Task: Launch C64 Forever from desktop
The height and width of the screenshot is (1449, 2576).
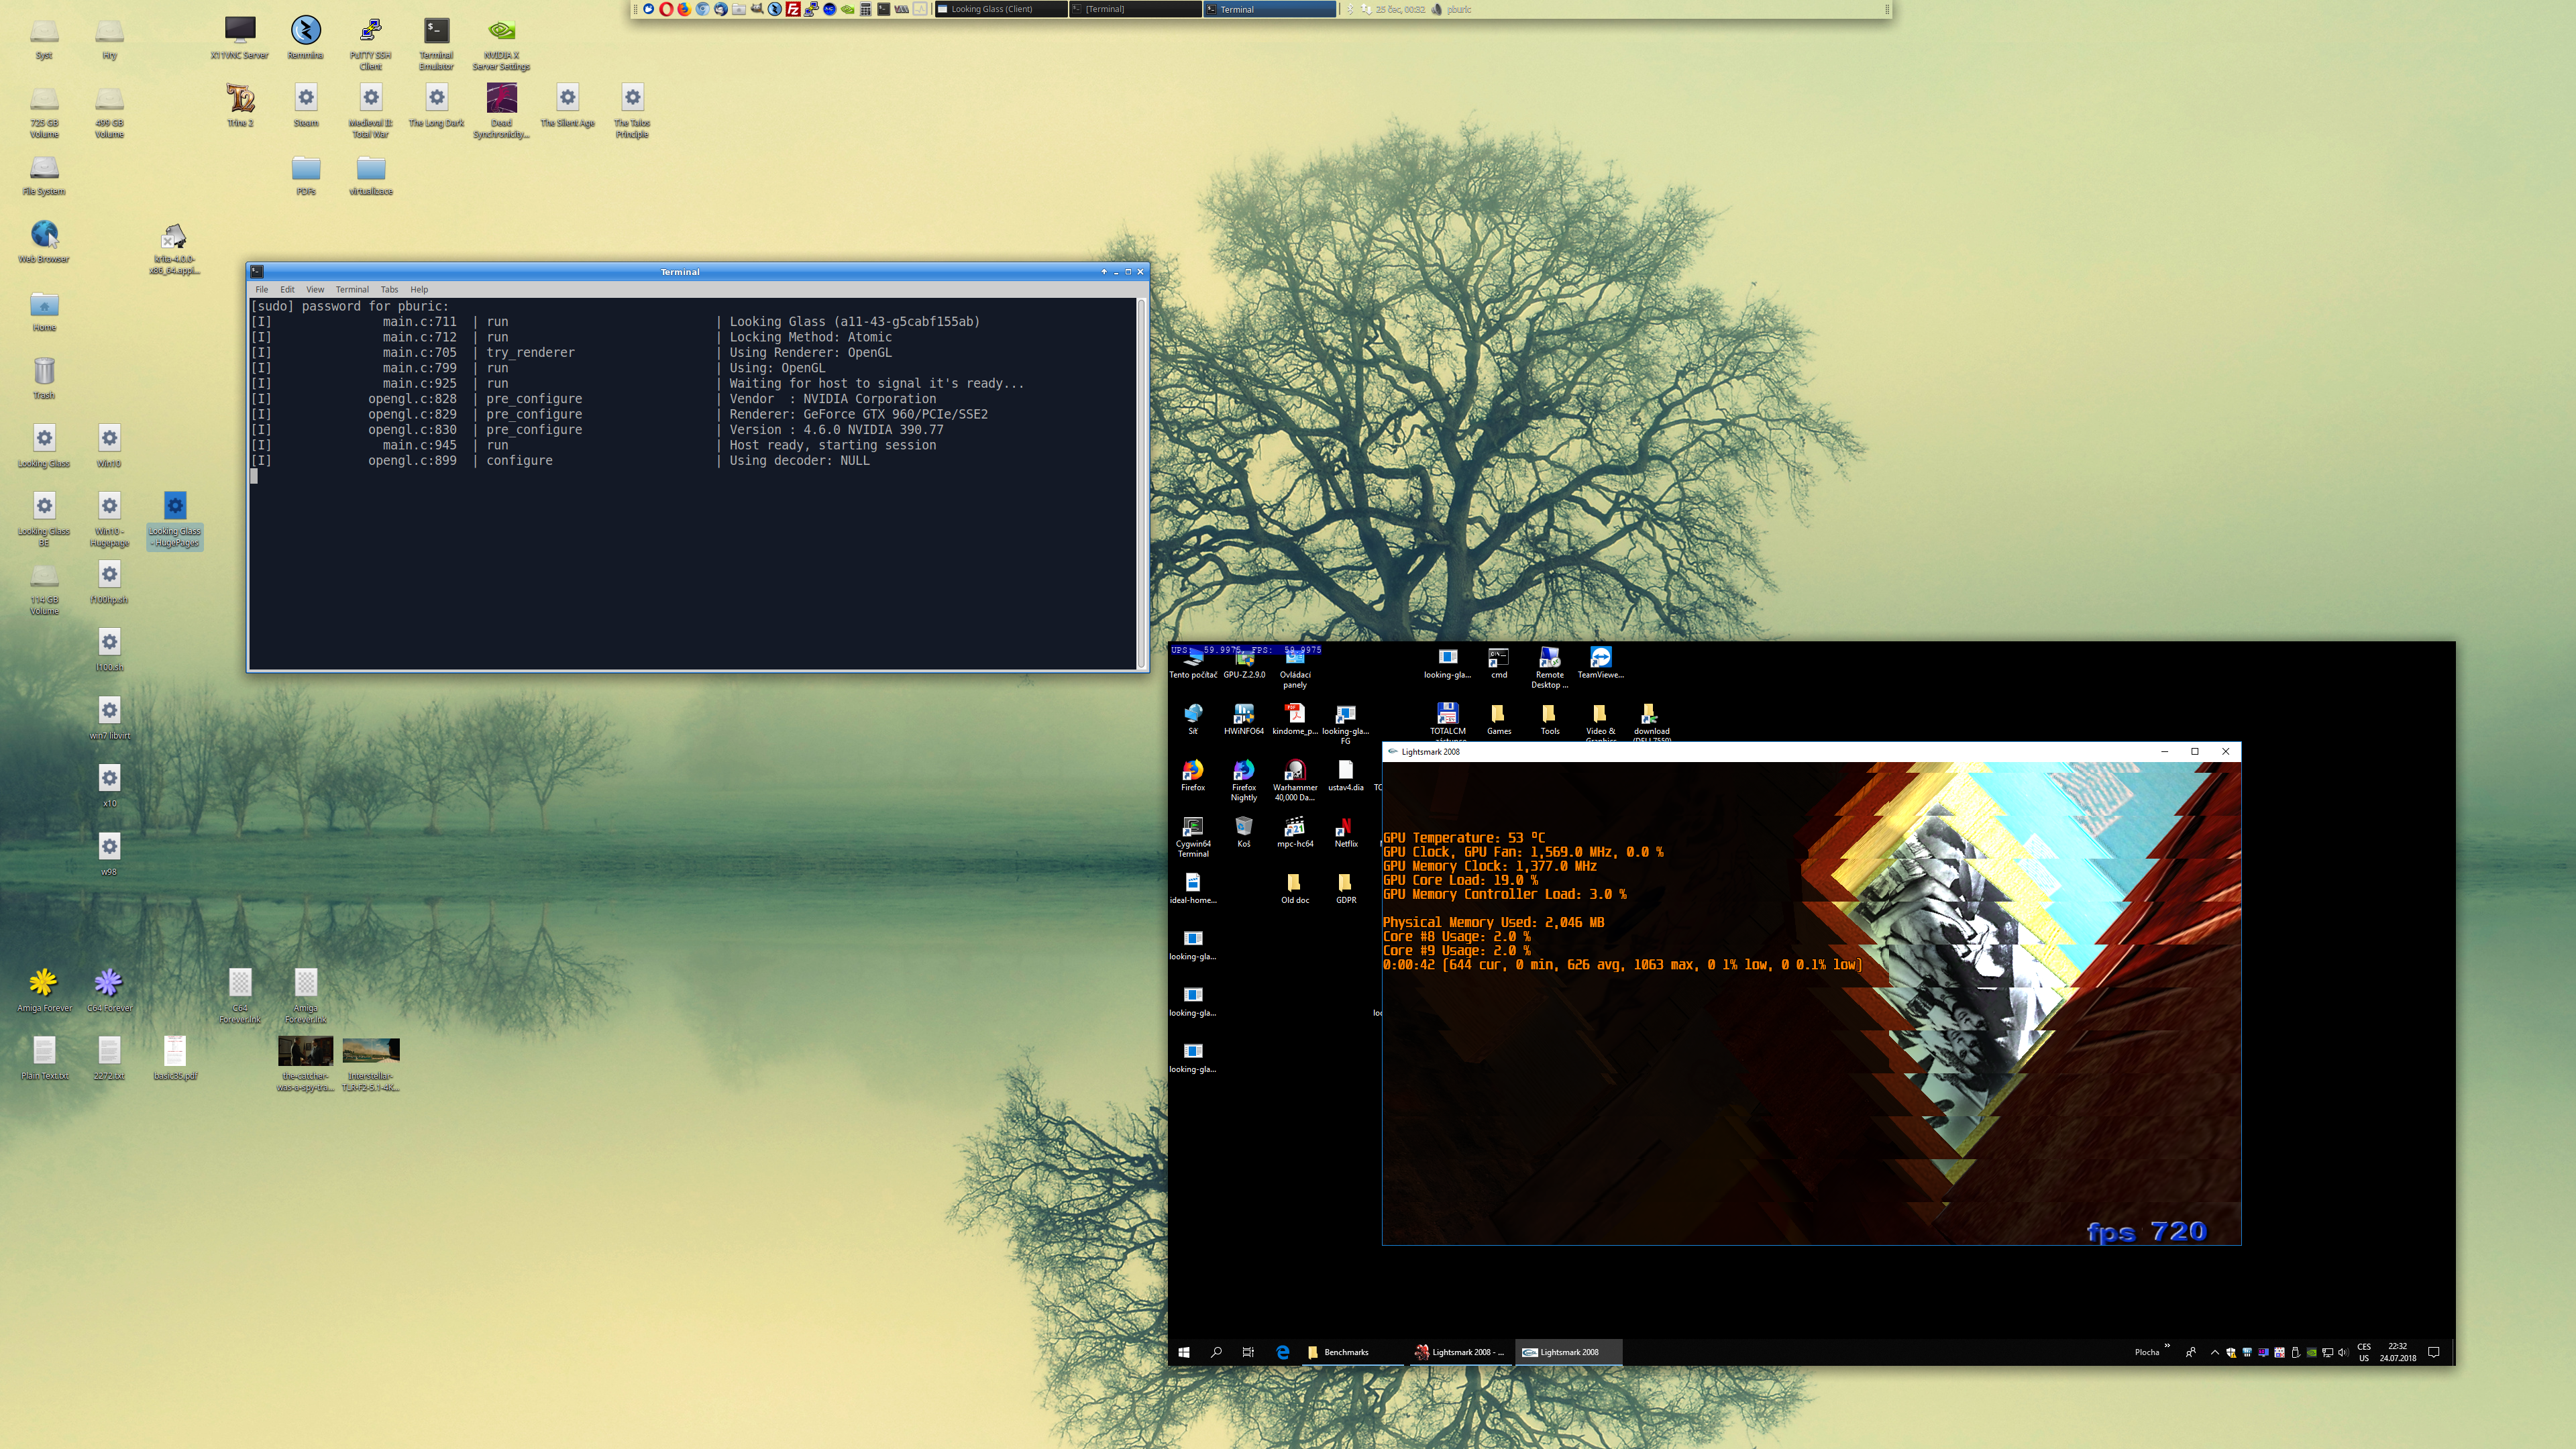Action: point(109,989)
